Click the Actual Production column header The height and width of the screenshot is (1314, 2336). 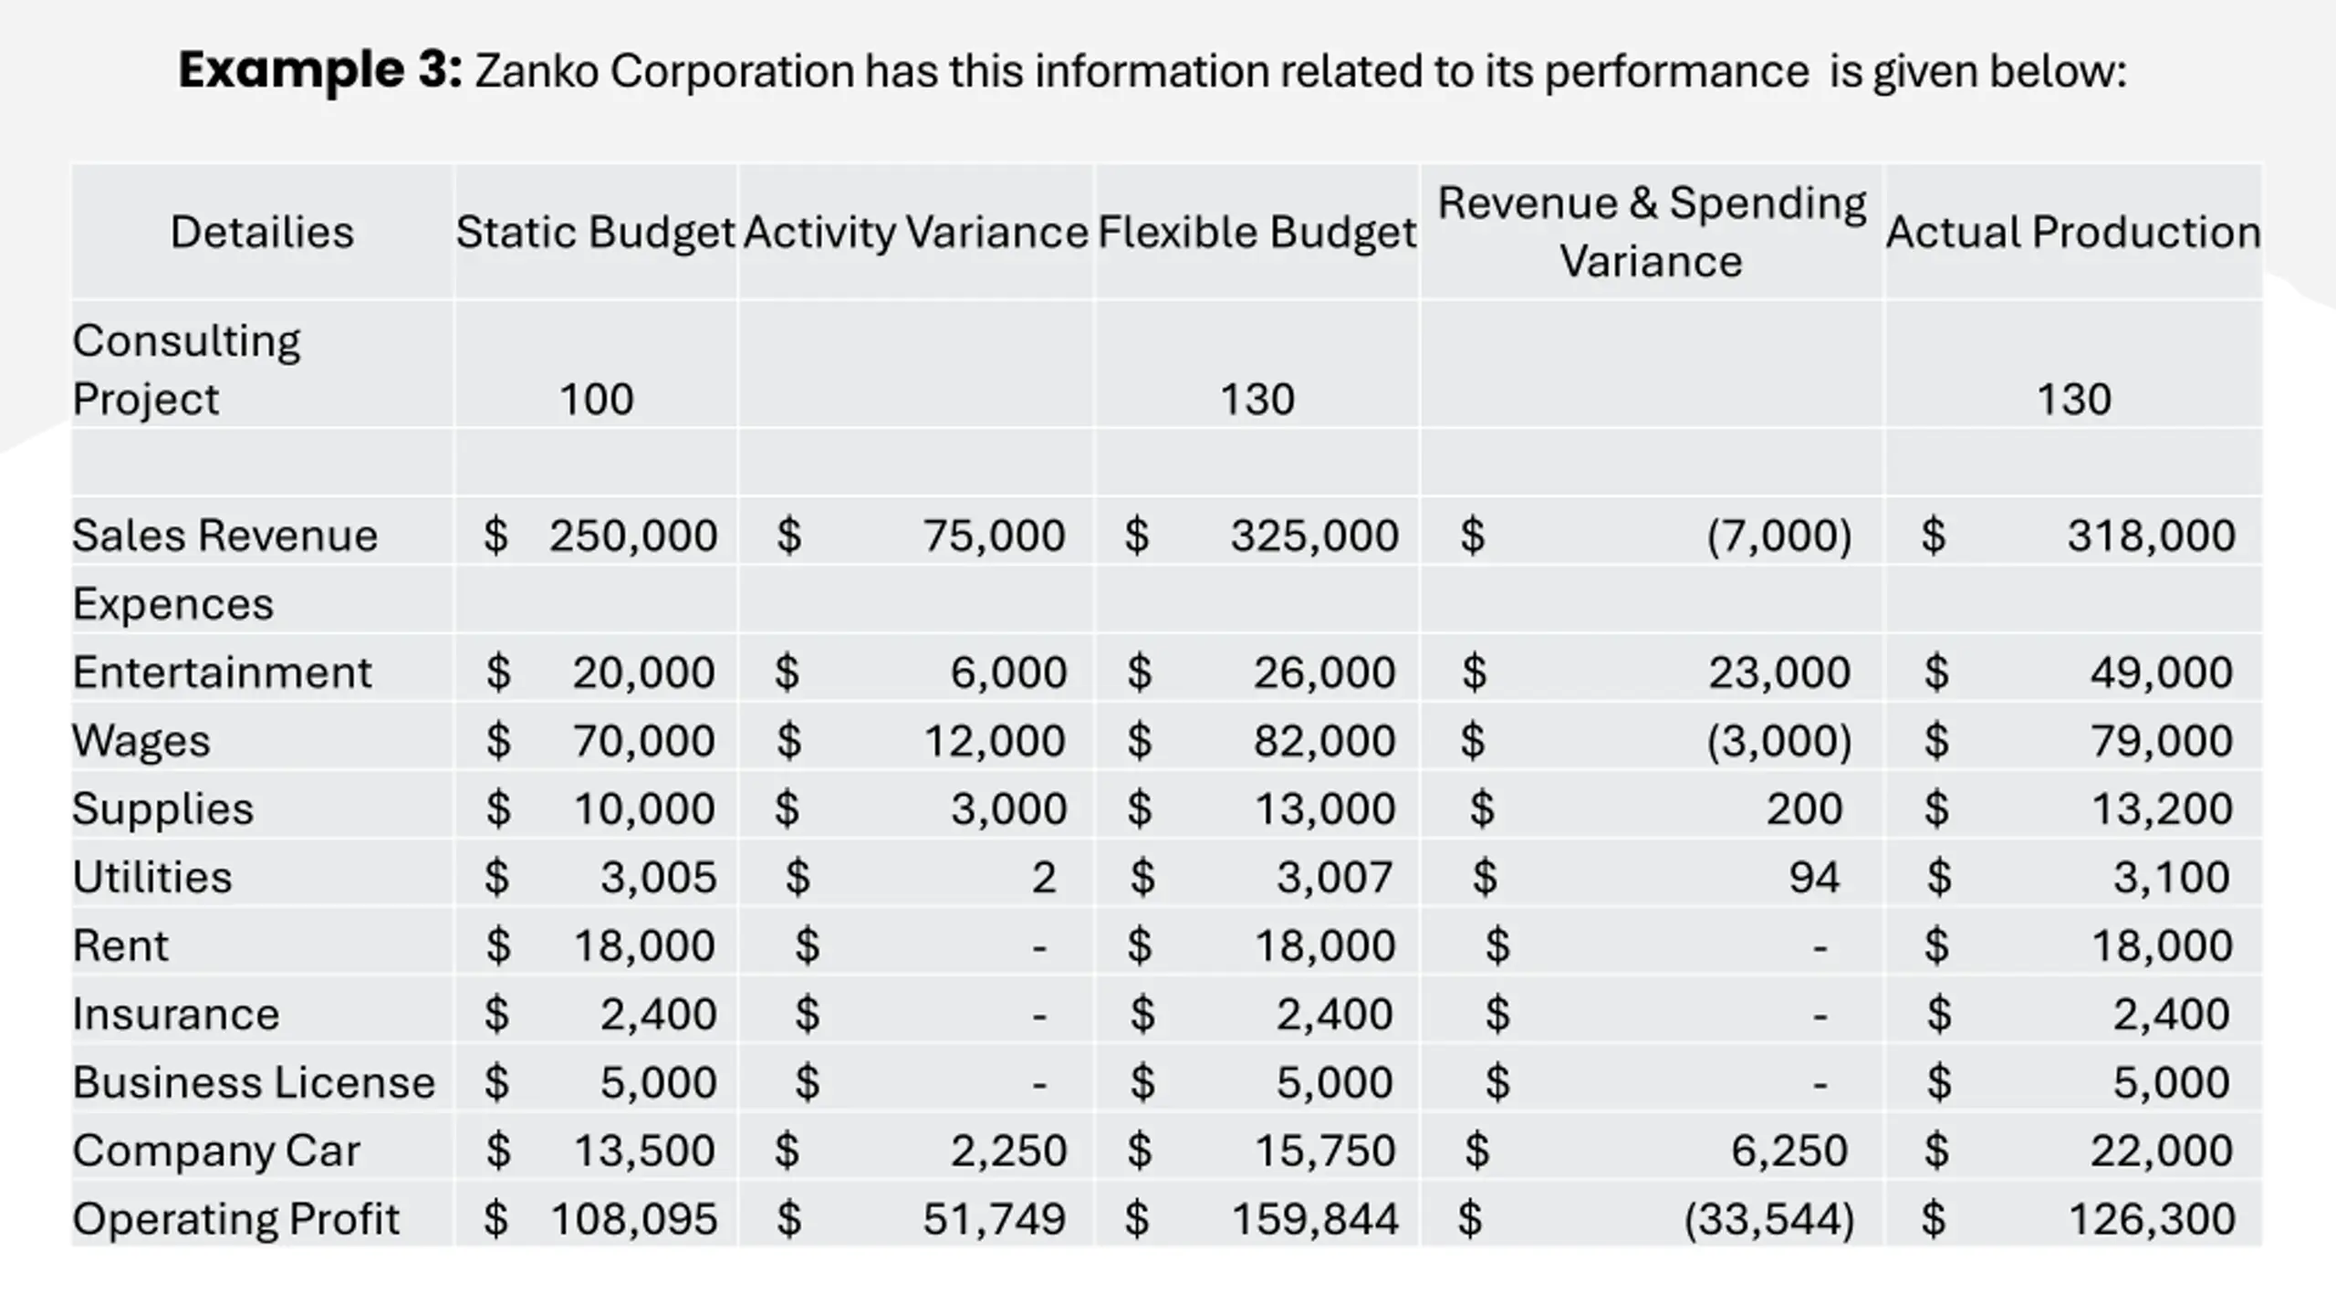point(2073,232)
